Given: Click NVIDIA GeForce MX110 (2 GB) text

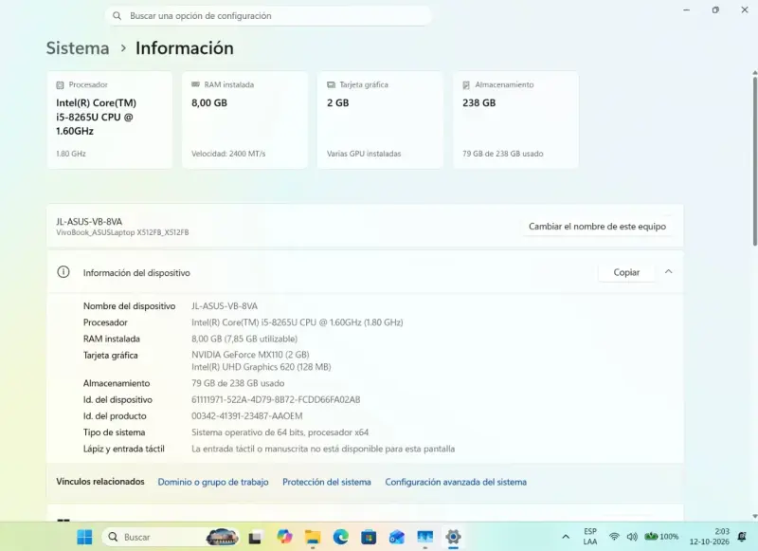Looking at the screenshot, I should (x=250, y=355).
